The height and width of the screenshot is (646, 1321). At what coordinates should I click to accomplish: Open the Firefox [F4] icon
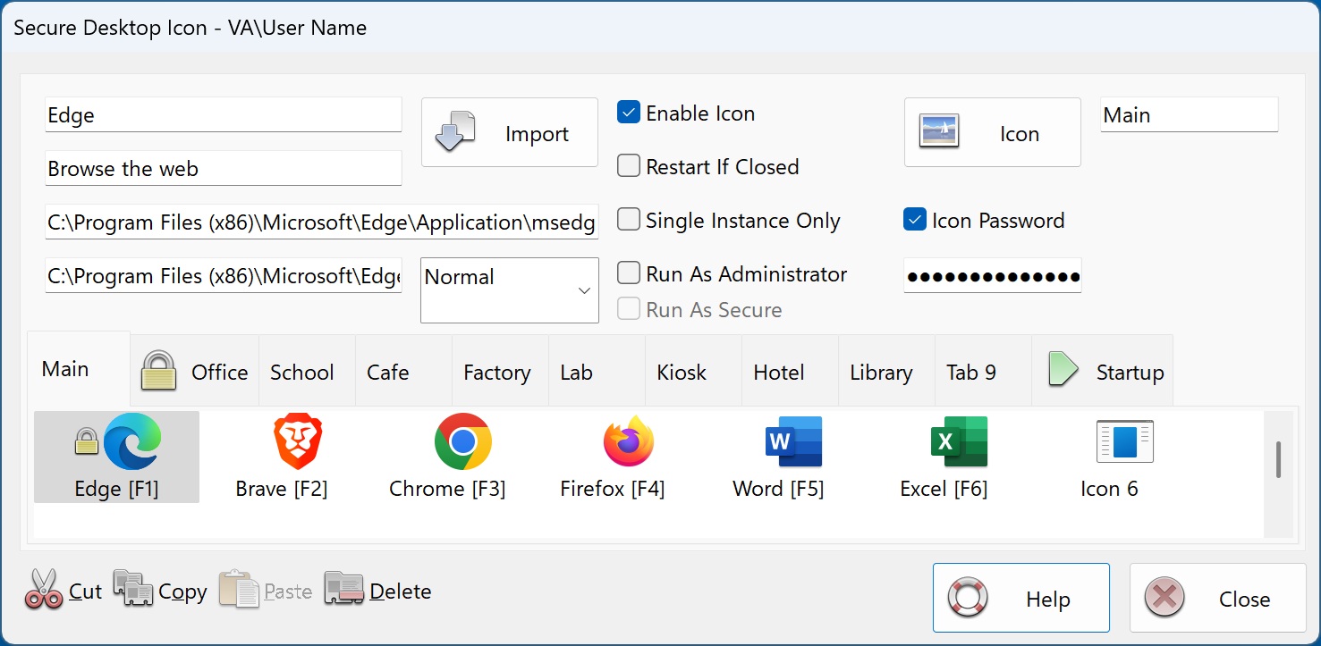pos(613,456)
